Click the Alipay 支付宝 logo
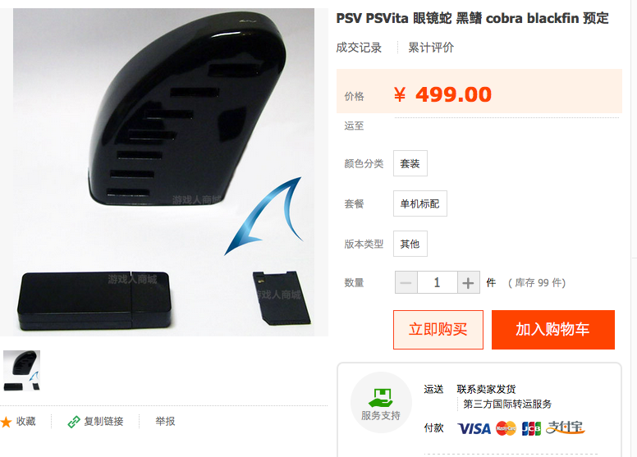Screen dimensions: 637x457 [565, 427]
